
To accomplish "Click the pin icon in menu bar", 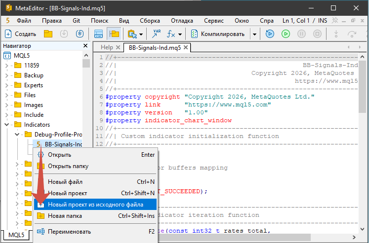I will (x=335, y=21).
